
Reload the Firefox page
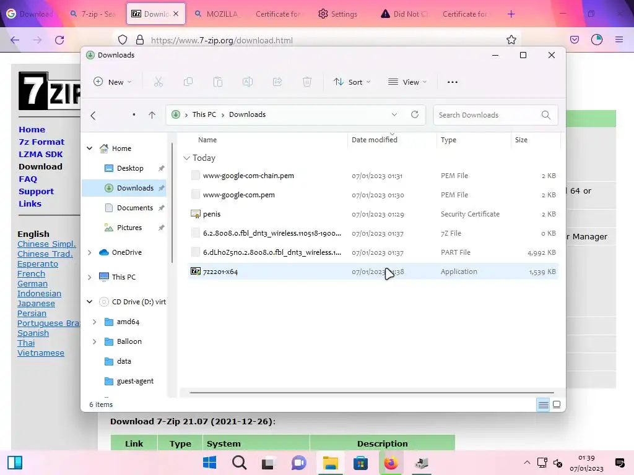click(x=59, y=40)
